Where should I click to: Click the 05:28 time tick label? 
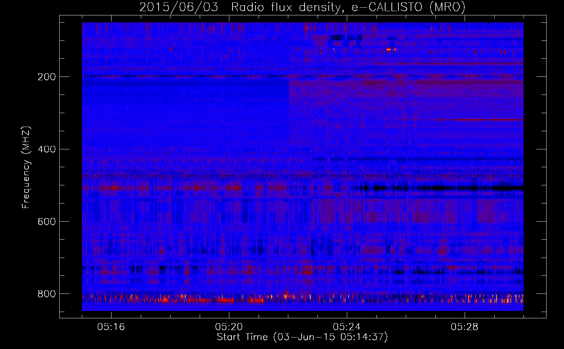pos(465,327)
